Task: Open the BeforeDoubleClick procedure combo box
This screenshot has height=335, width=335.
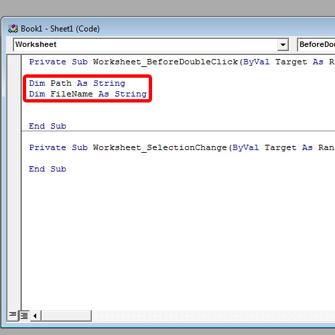Action: (316, 44)
